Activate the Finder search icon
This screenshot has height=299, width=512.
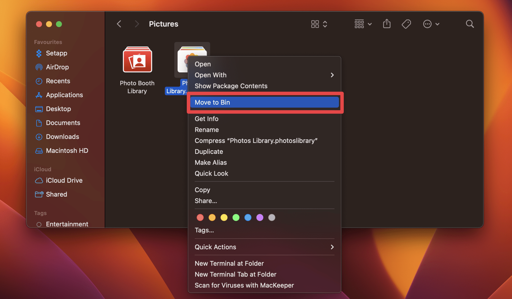pyautogui.click(x=469, y=24)
